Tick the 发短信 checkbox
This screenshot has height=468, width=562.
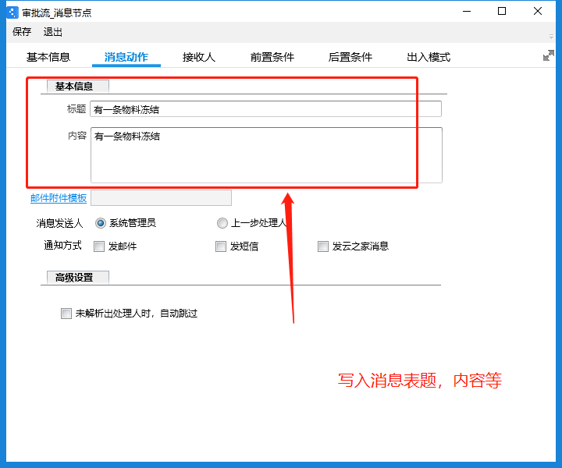pos(221,246)
